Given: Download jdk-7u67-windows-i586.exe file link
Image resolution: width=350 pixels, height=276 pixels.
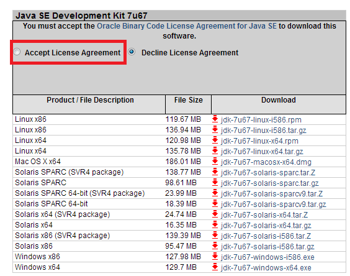Looking at the screenshot, I should pyautogui.click(x=267, y=257).
